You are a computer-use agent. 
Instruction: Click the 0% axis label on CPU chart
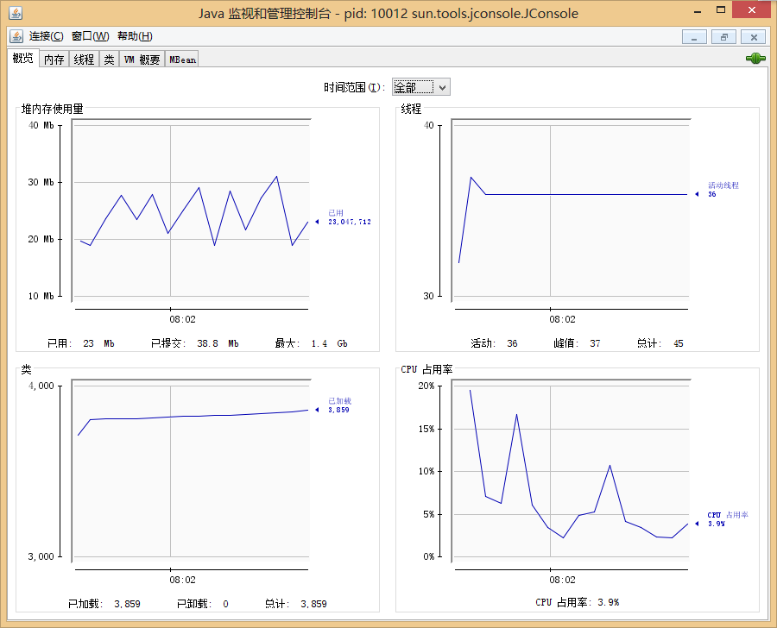tap(428, 556)
